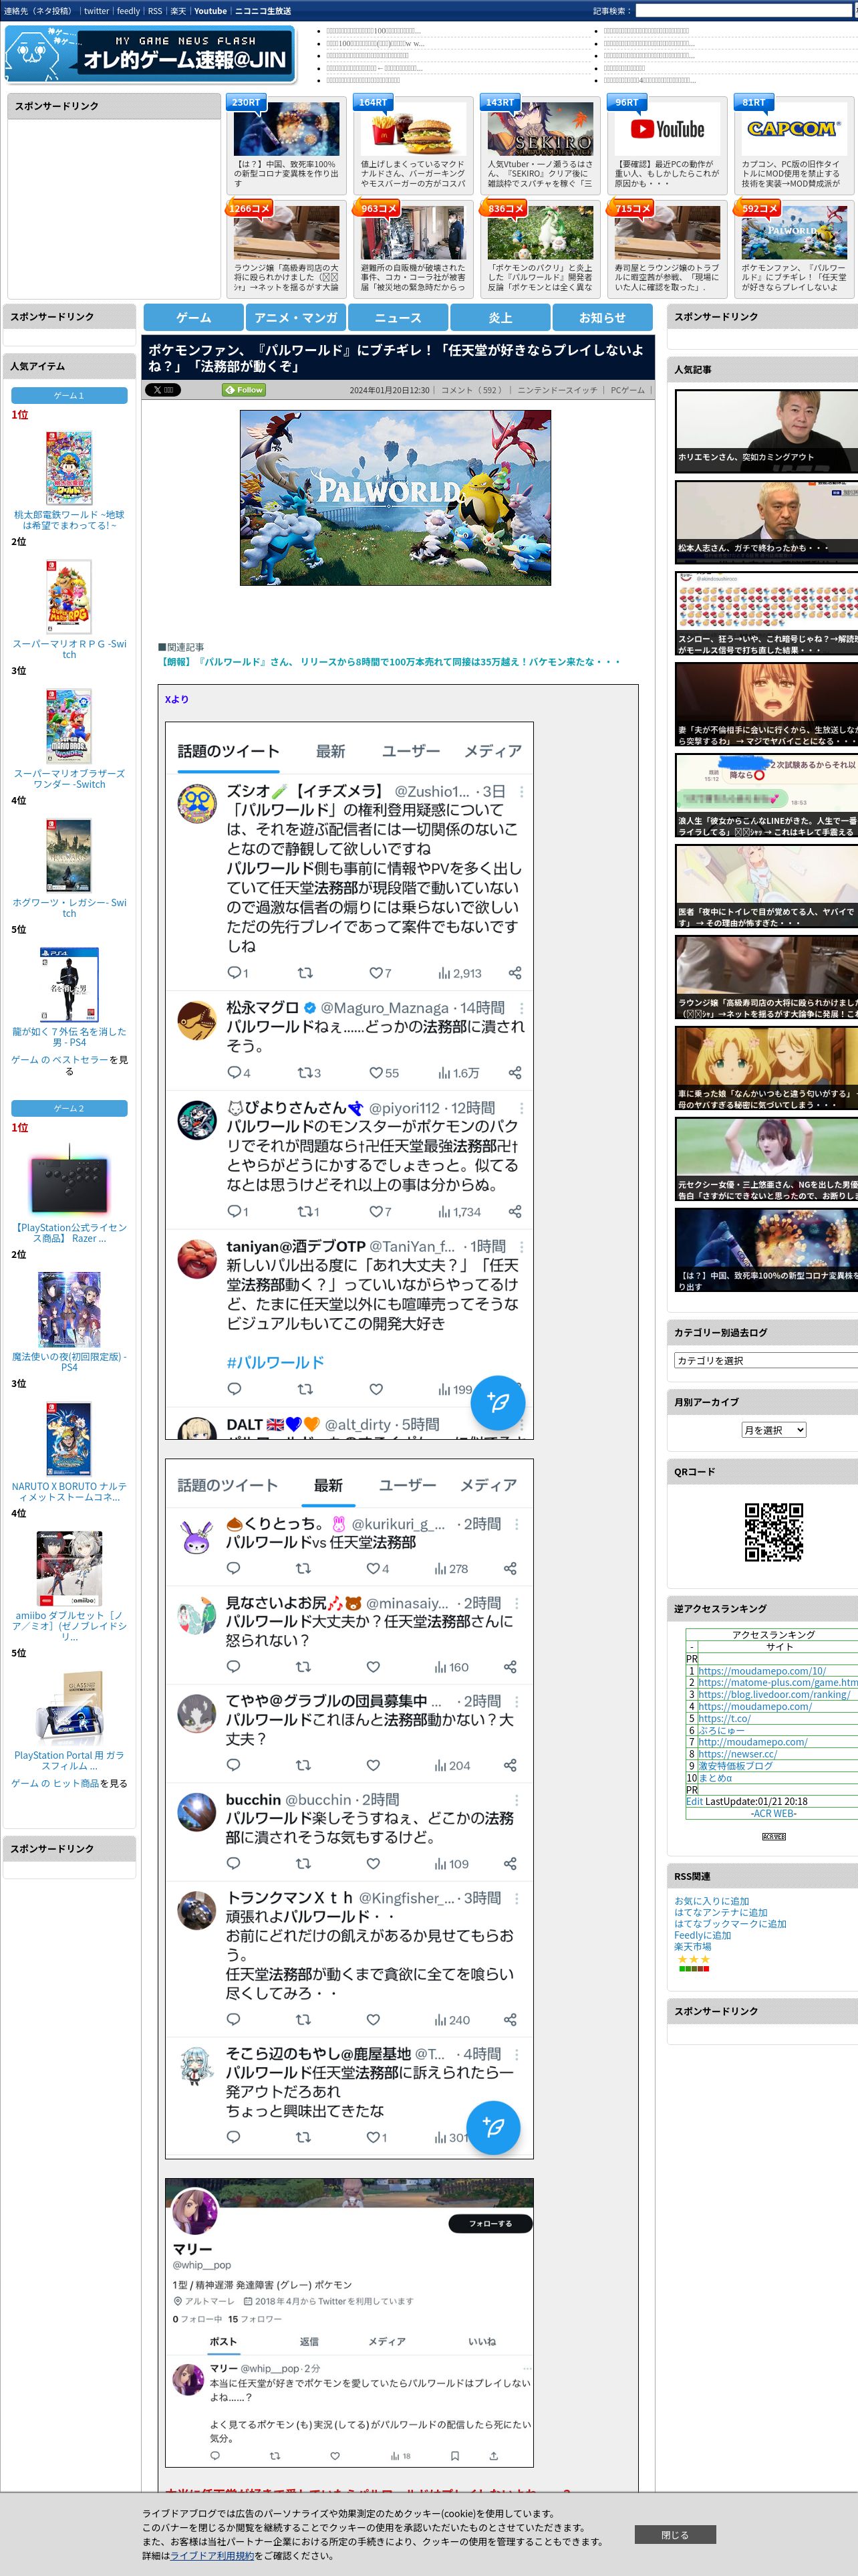Select 返信 tab on マリー profile
This screenshot has height=2576, width=858.
coord(309,2341)
